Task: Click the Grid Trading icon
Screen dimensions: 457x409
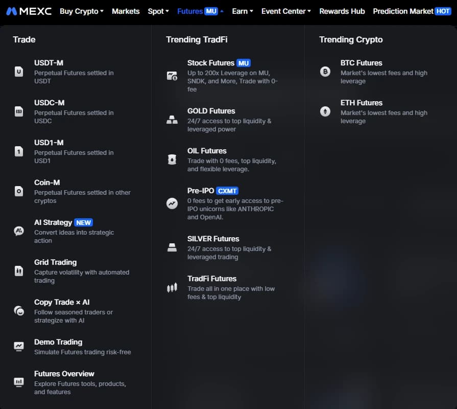Action: [x=19, y=271]
